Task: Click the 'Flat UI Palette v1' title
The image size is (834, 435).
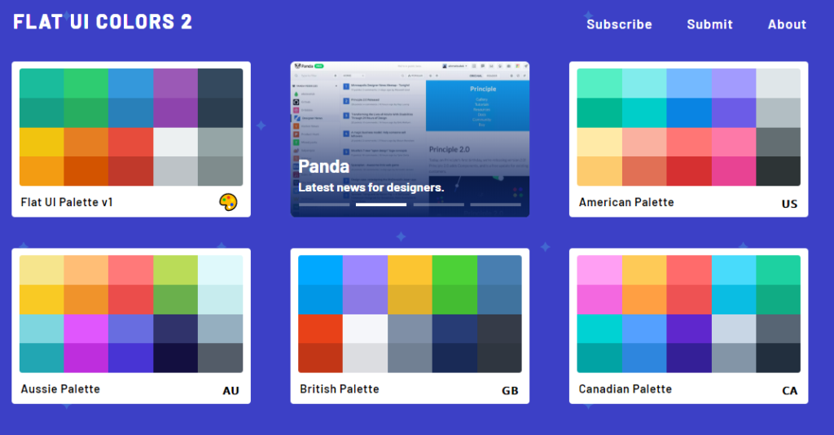Action: pos(67,202)
